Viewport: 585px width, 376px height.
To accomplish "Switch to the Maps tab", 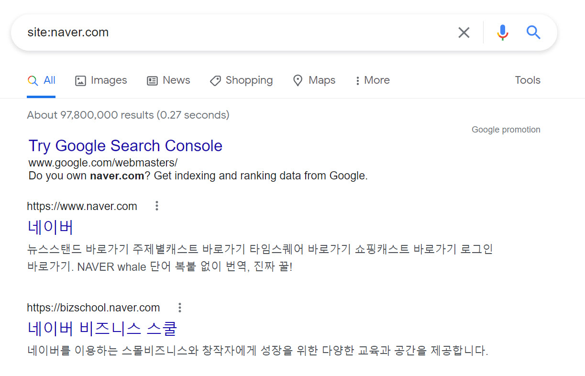I will click(x=321, y=80).
